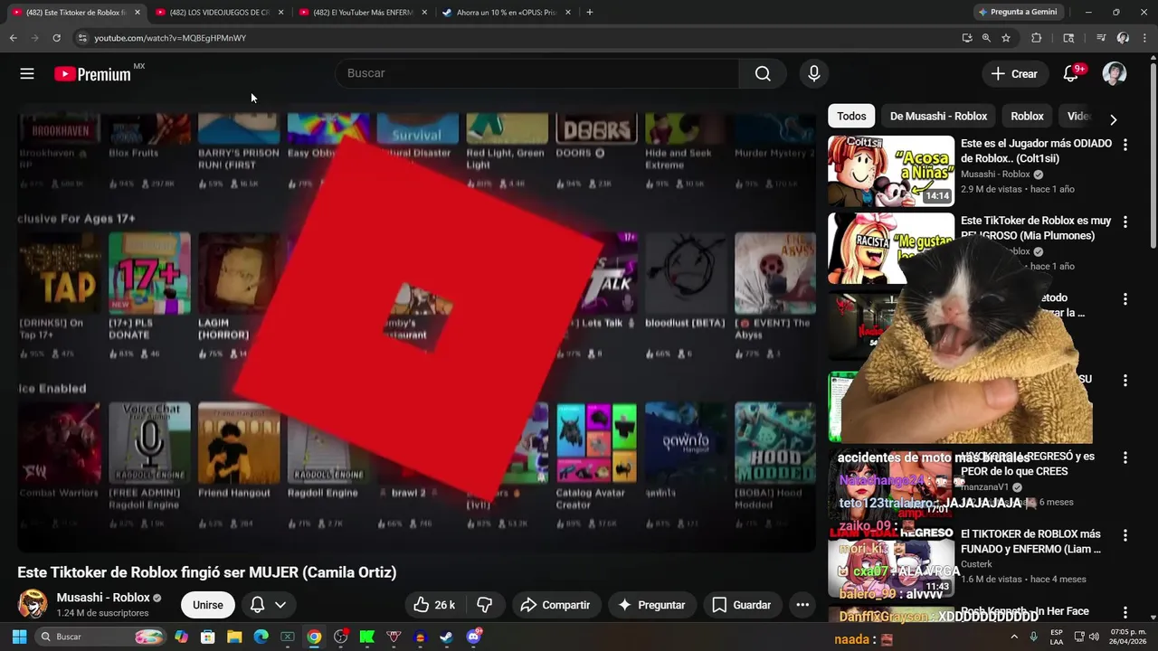Open the YouTube hamburger guide menu
Image resolution: width=1158 pixels, height=651 pixels.
27,74
